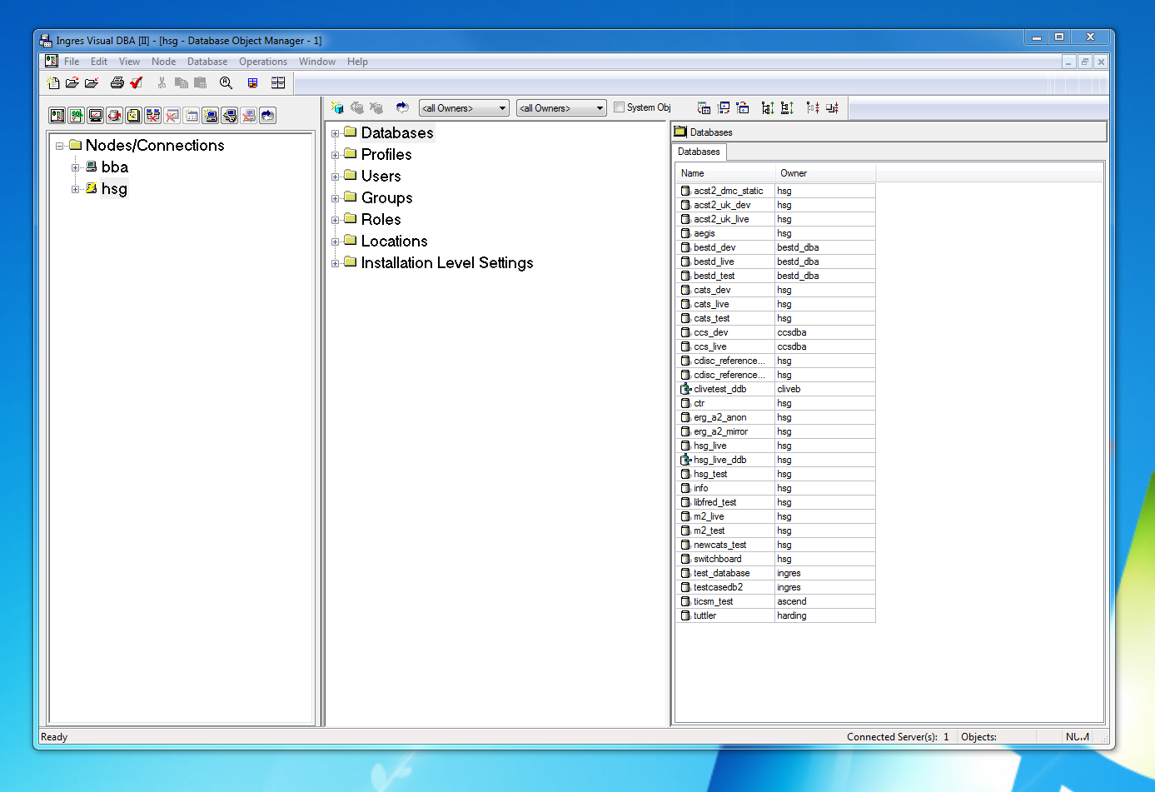Select the tuttler database row
The image size is (1155, 792).
(x=776, y=615)
